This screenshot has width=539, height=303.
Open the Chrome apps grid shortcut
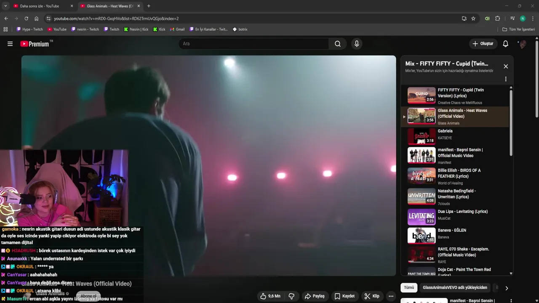[5, 29]
